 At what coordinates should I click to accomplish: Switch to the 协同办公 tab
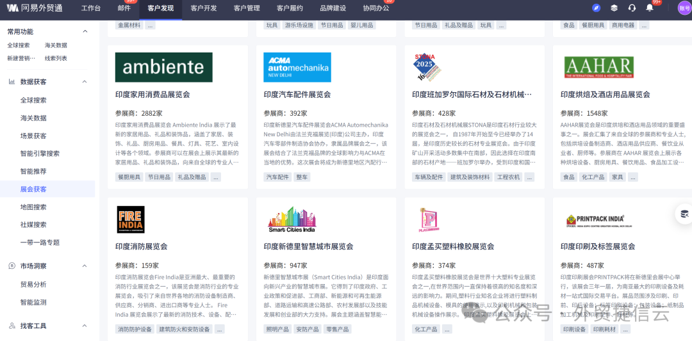coord(376,8)
